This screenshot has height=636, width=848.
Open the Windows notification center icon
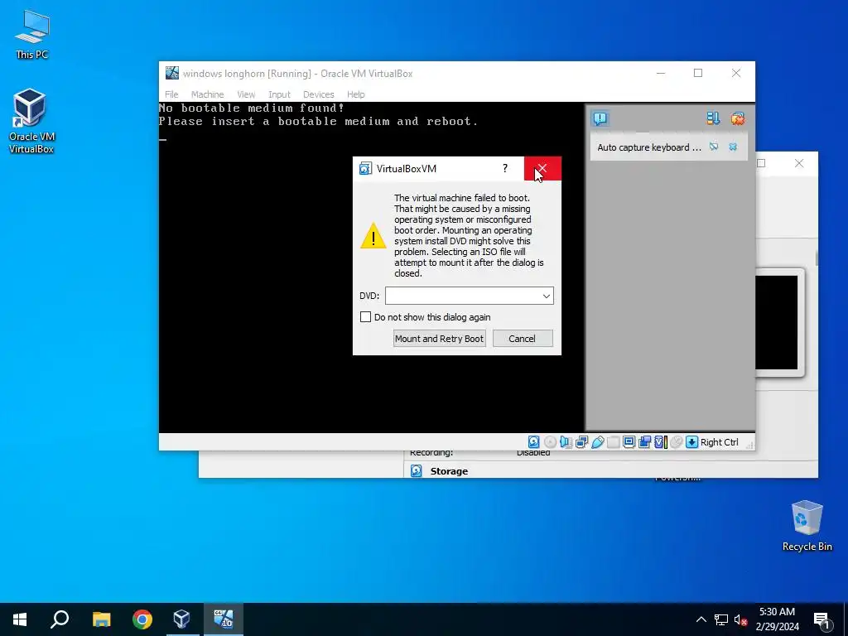click(x=822, y=619)
